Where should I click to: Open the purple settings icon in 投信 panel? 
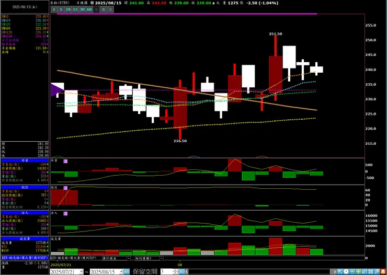pyautogui.click(x=65, y=188)
